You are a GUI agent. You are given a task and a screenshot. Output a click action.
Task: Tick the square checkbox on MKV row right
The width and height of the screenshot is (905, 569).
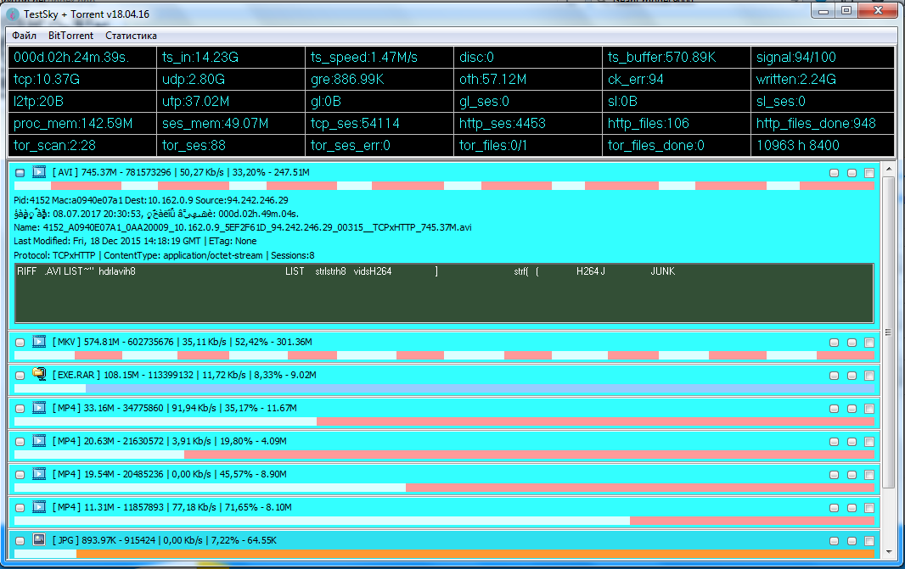coord(868,342)
